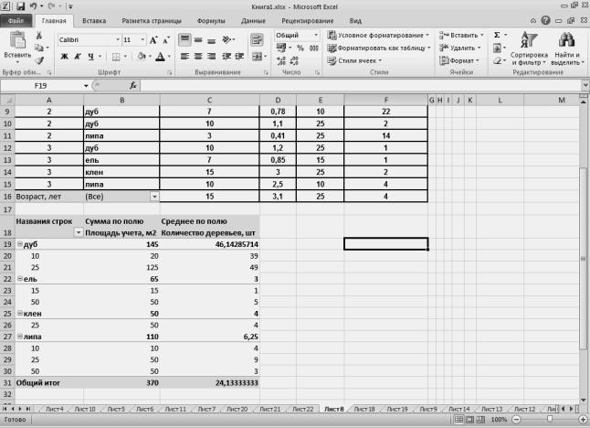Collapse the клен pivot group
The image size is (590, 428).
click(20, 314)
